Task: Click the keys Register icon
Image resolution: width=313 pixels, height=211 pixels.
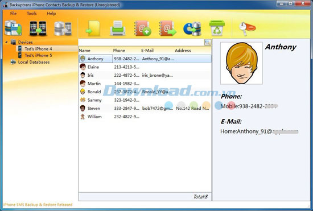Action: click(247, 29)
